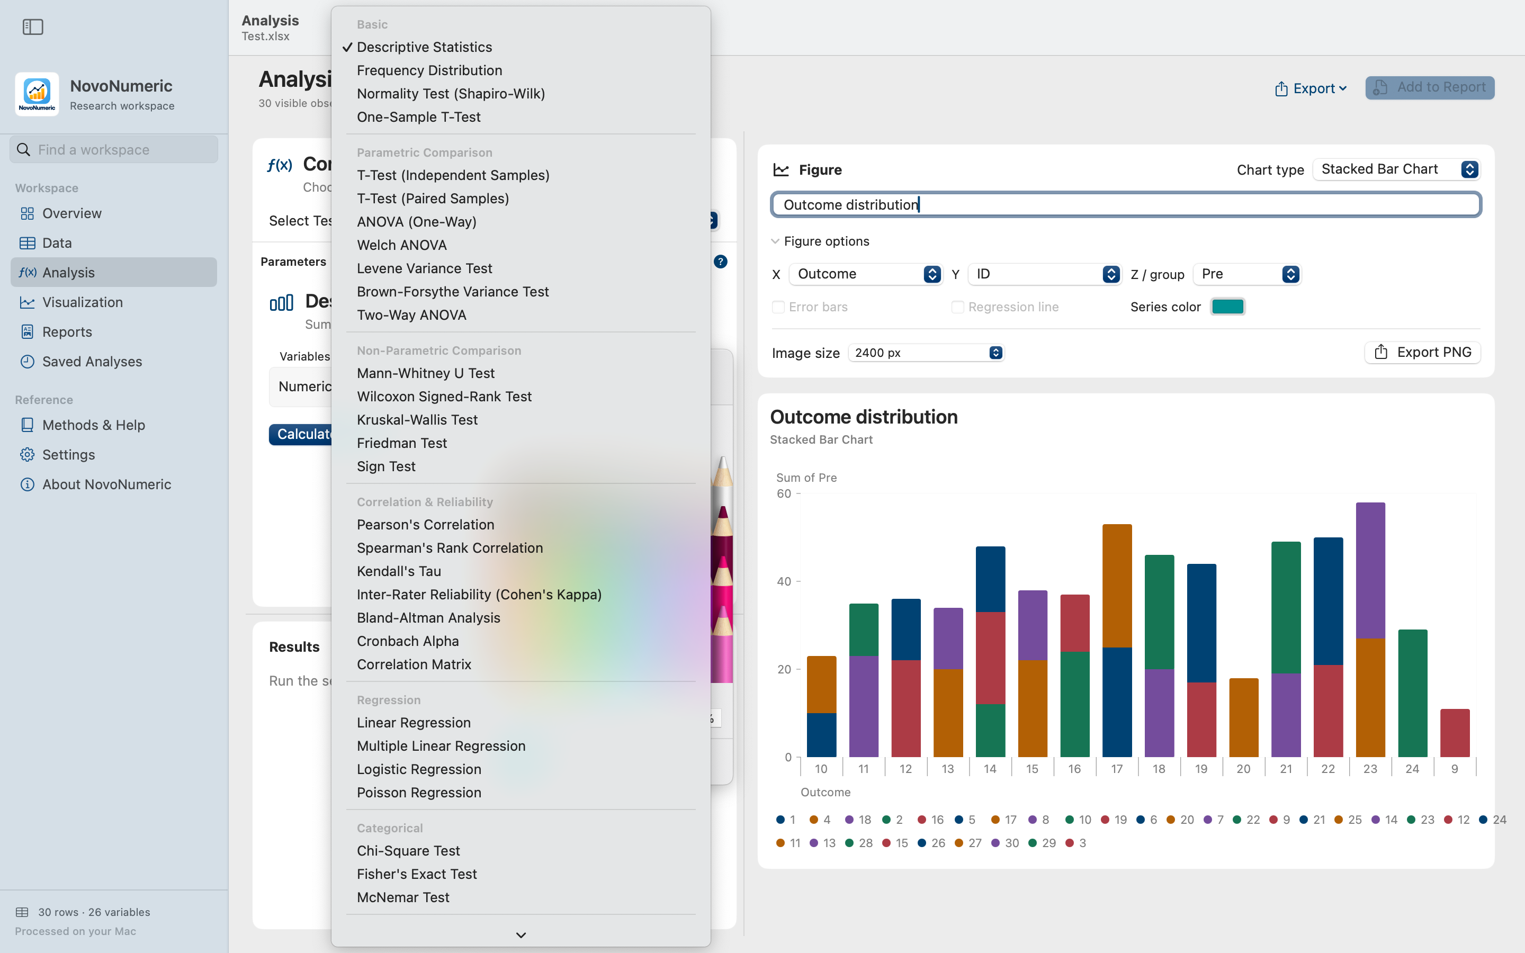
Task: Enable the Error bars checkbox
Action: click(x=778, y=307)
